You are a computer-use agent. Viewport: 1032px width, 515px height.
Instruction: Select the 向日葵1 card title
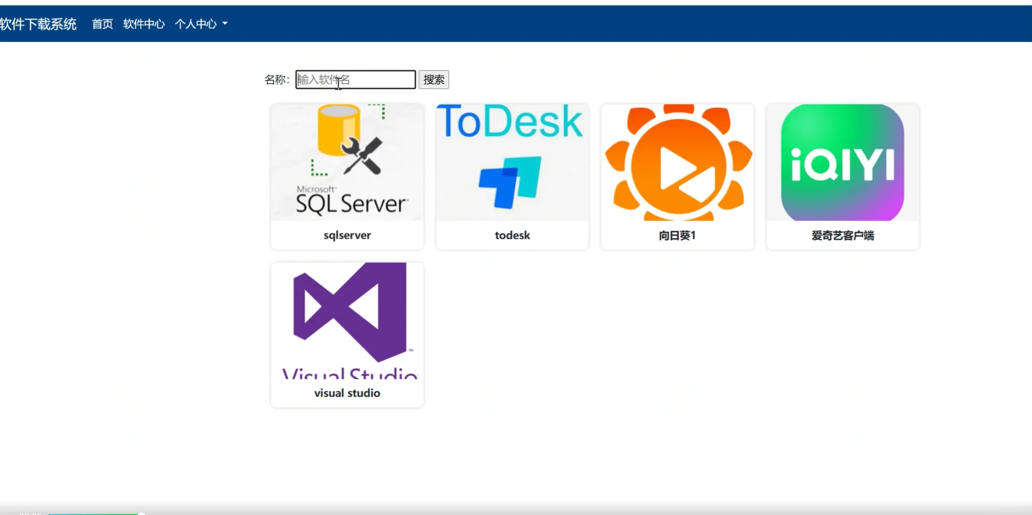point(677,235)
